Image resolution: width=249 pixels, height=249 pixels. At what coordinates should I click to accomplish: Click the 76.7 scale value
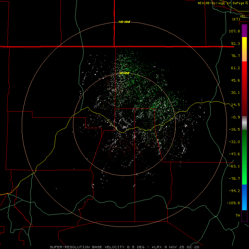(x=235, y=56)
